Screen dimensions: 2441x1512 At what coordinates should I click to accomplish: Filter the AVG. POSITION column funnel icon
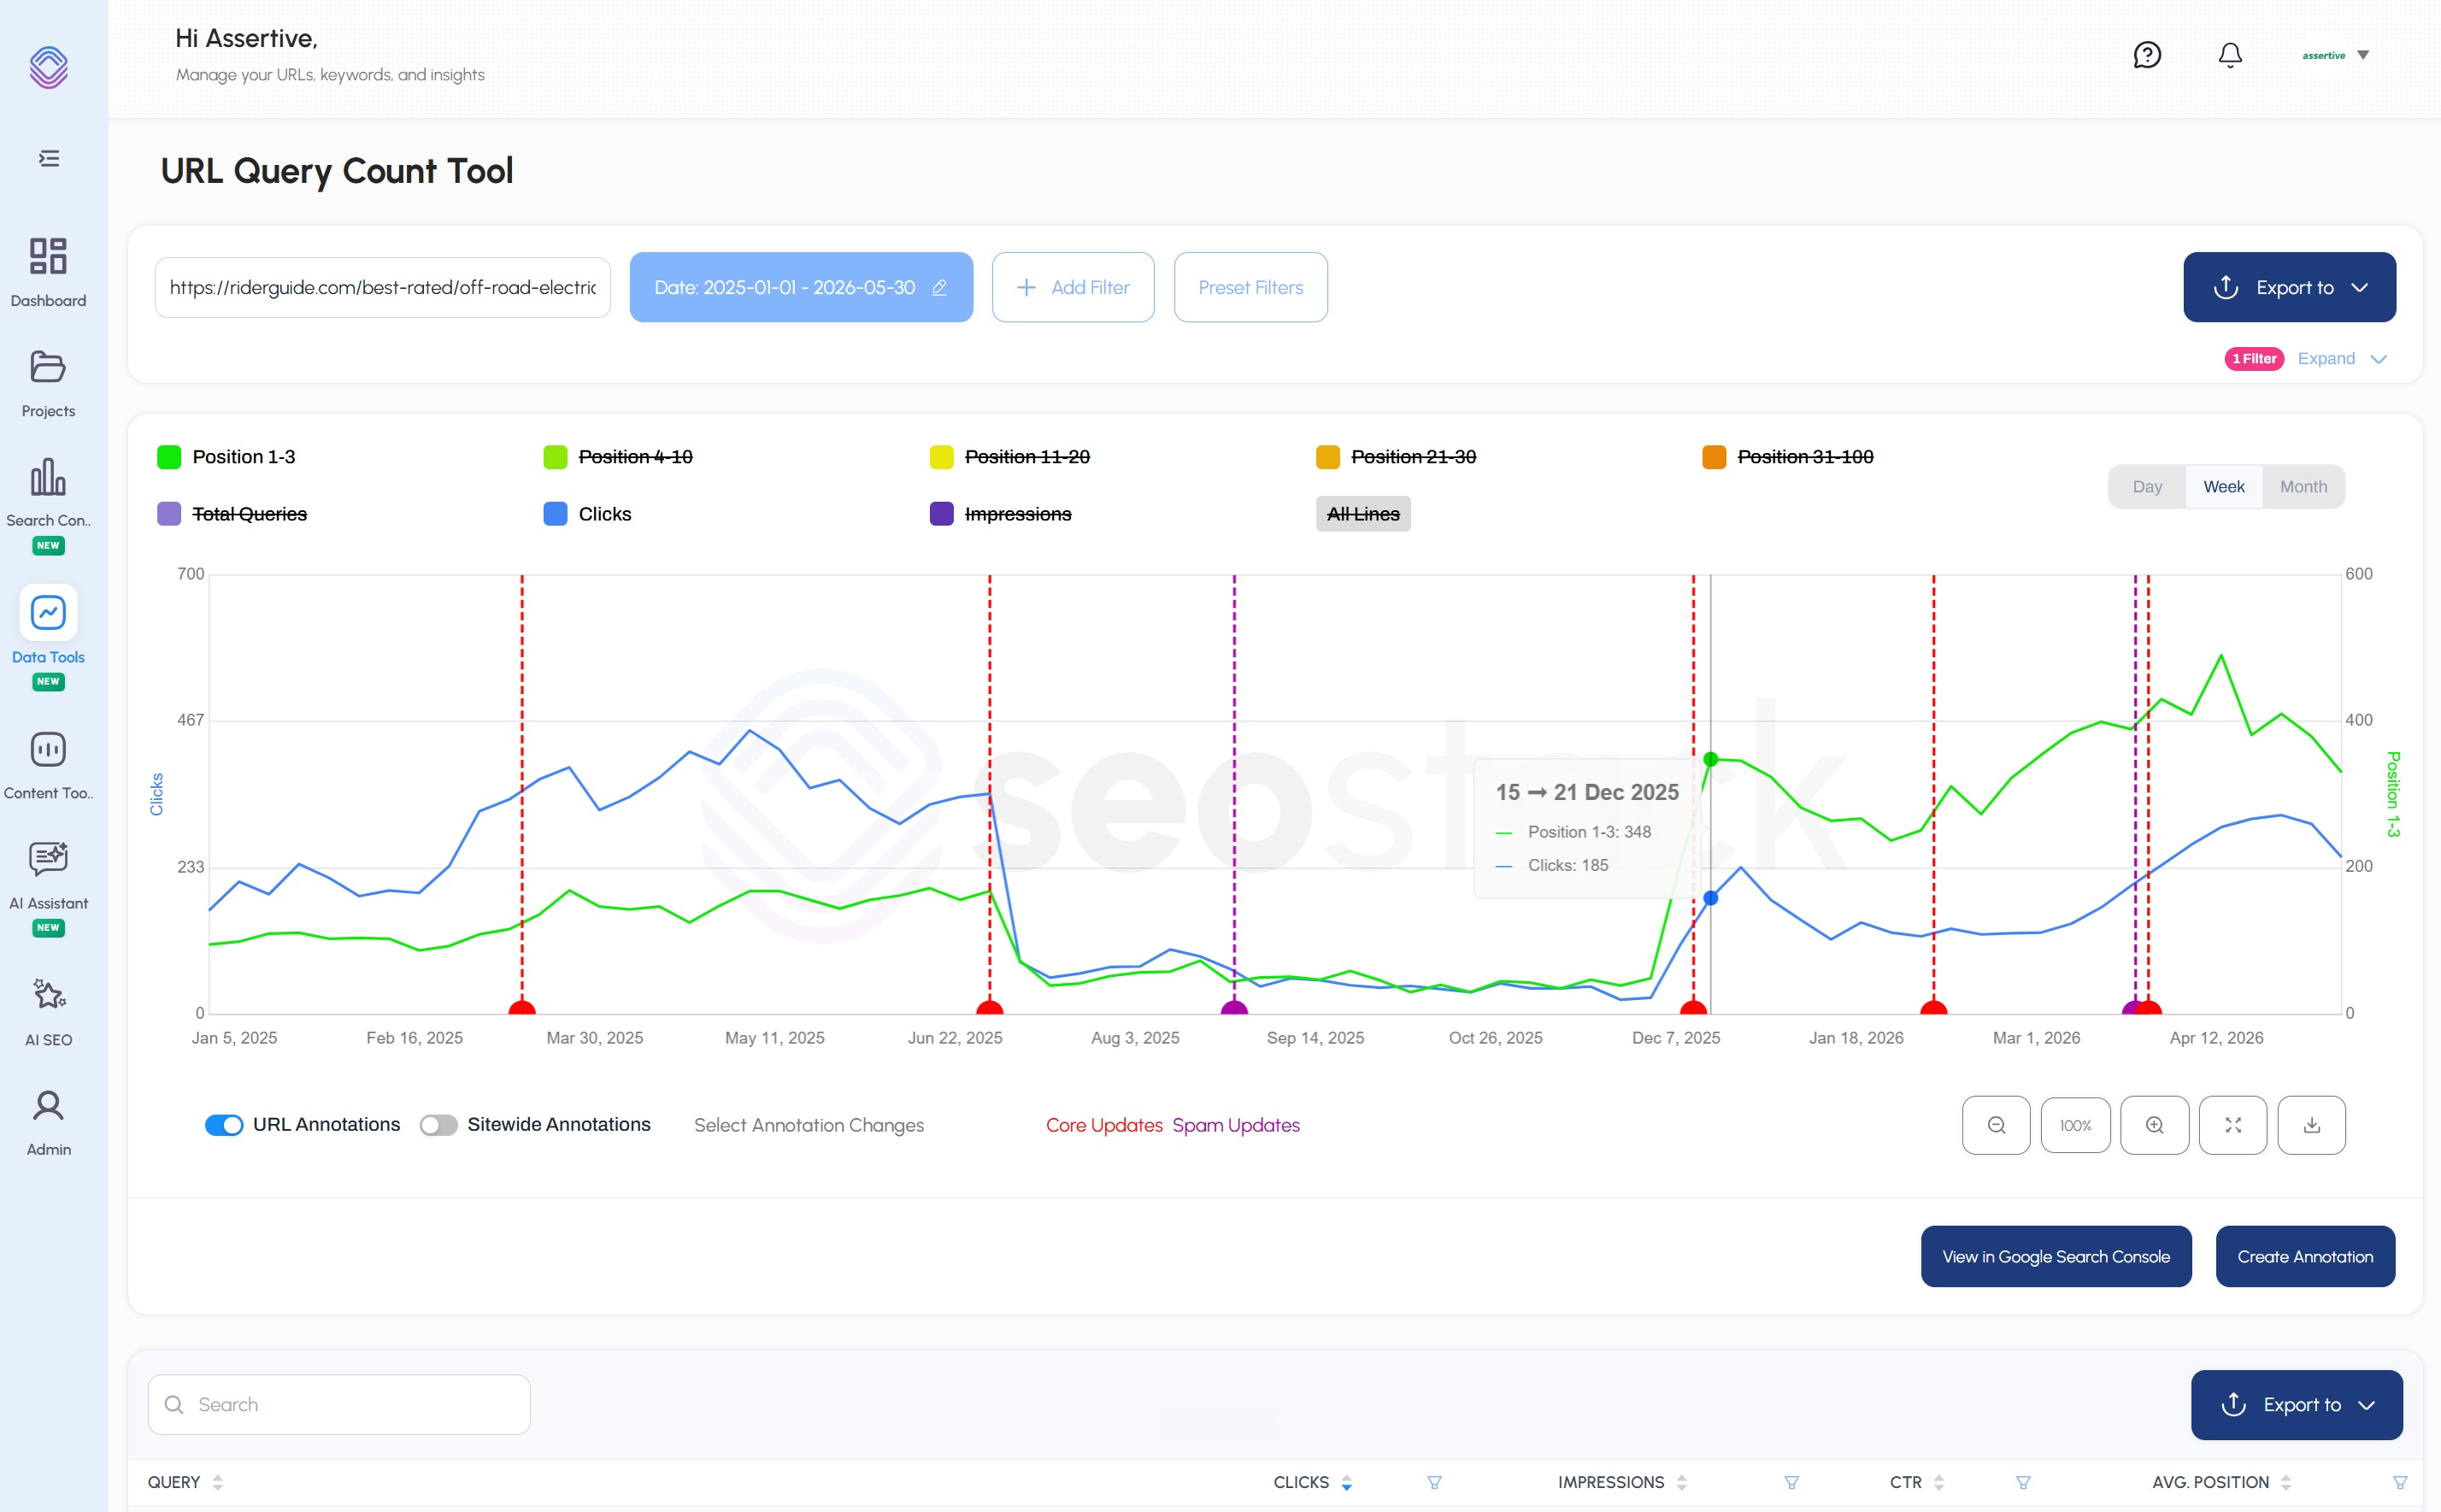point(2399,1482)
